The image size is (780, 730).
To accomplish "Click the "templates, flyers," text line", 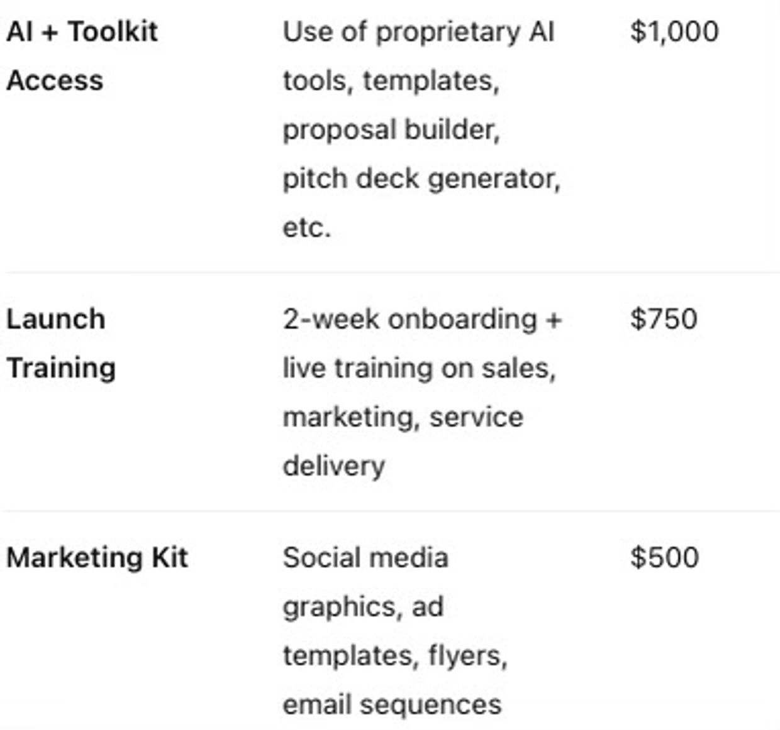I will [x=394, y=656].
